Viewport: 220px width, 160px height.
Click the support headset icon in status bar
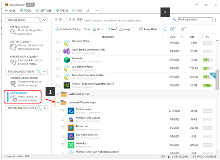click(163, 157)
